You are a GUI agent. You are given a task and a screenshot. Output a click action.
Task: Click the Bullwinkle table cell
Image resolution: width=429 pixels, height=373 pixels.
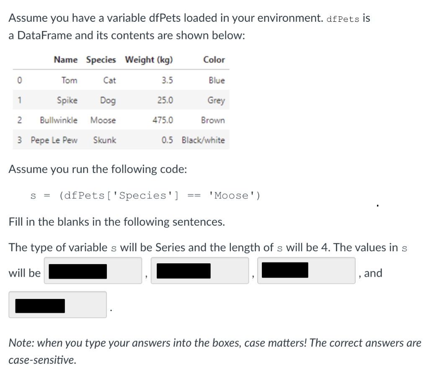[58, 120]
